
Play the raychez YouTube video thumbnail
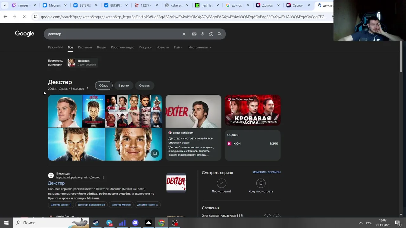pos(253,110)
